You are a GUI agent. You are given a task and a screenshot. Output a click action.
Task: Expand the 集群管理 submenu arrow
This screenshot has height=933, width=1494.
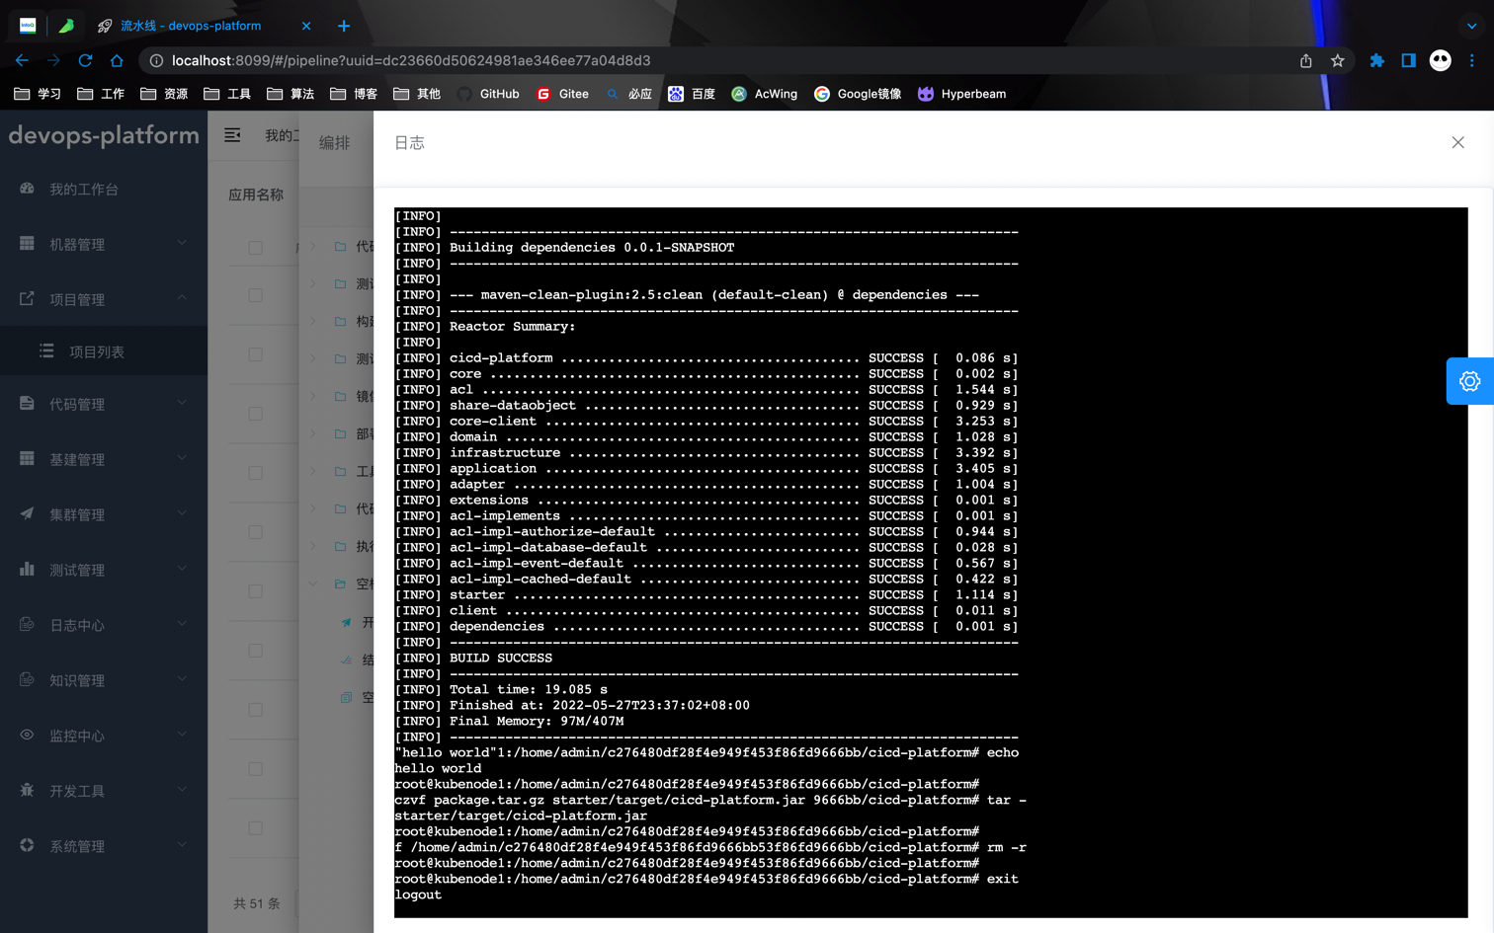(x=182, y=513)
